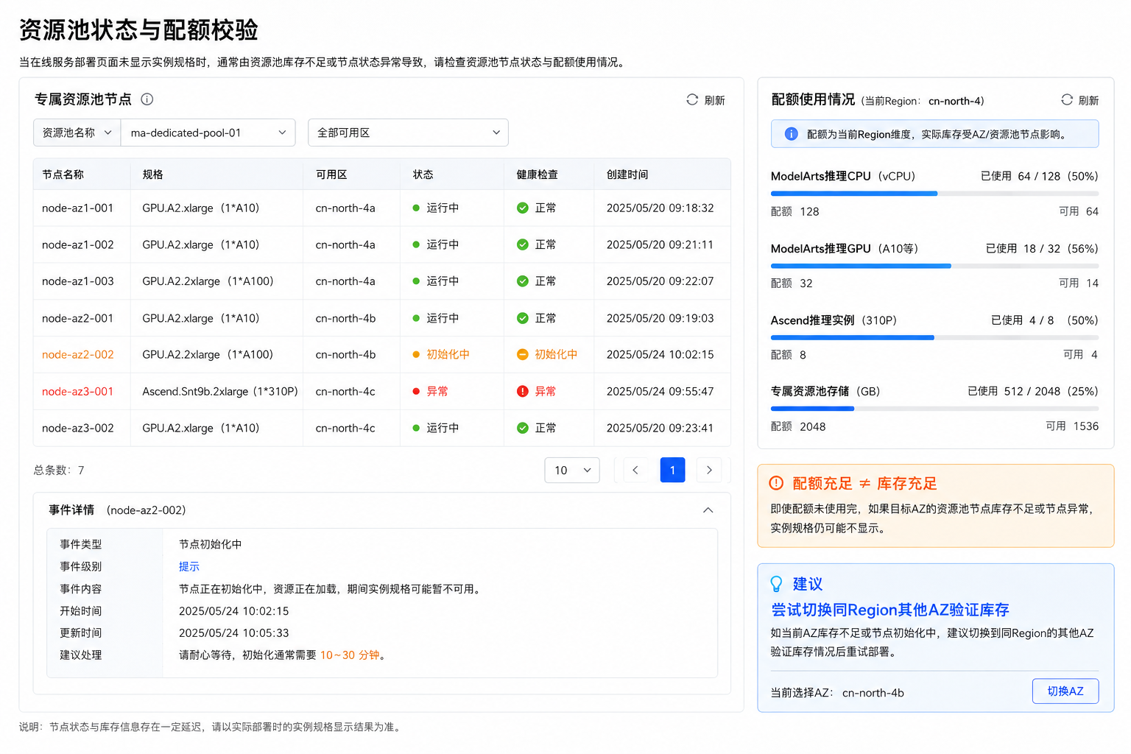Click the green status dot of node-az3-002

[416, 428]
